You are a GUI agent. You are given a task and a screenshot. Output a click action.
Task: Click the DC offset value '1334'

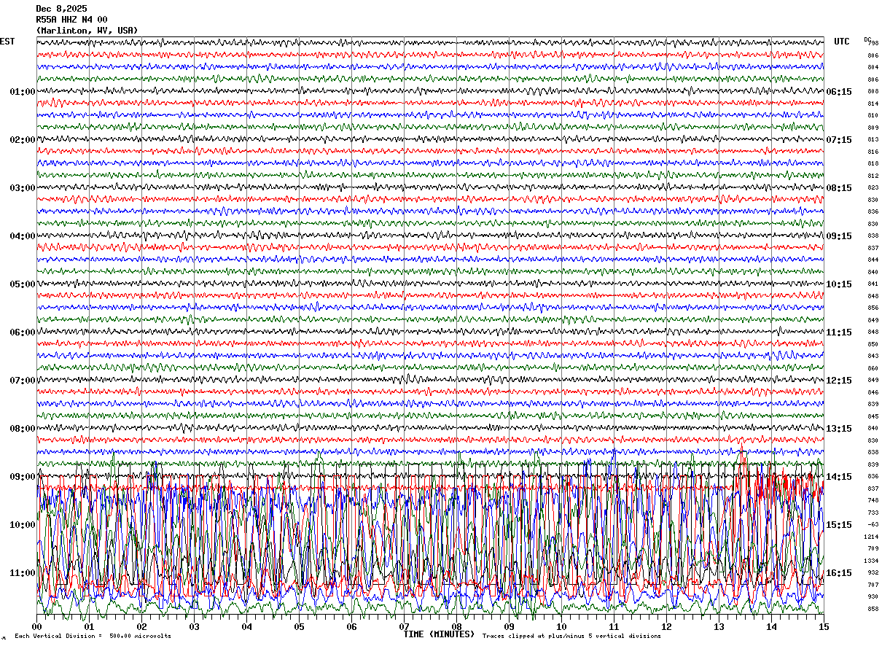point(871,561)
